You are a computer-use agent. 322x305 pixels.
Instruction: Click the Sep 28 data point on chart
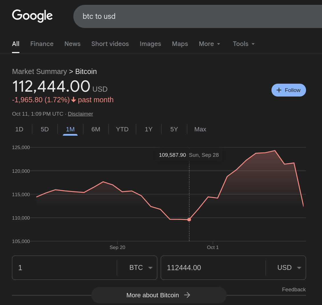pos(189,220)
